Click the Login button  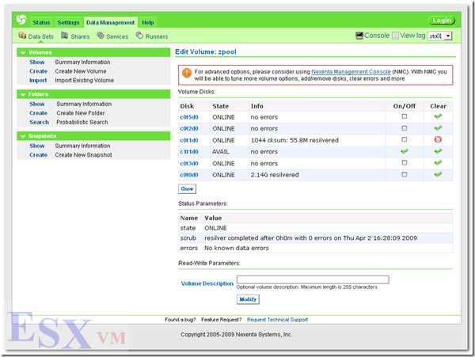coord(442,21)
